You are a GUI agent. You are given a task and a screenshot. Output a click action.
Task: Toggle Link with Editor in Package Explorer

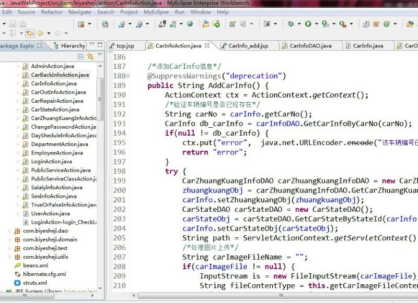click(x=90, y=56)
